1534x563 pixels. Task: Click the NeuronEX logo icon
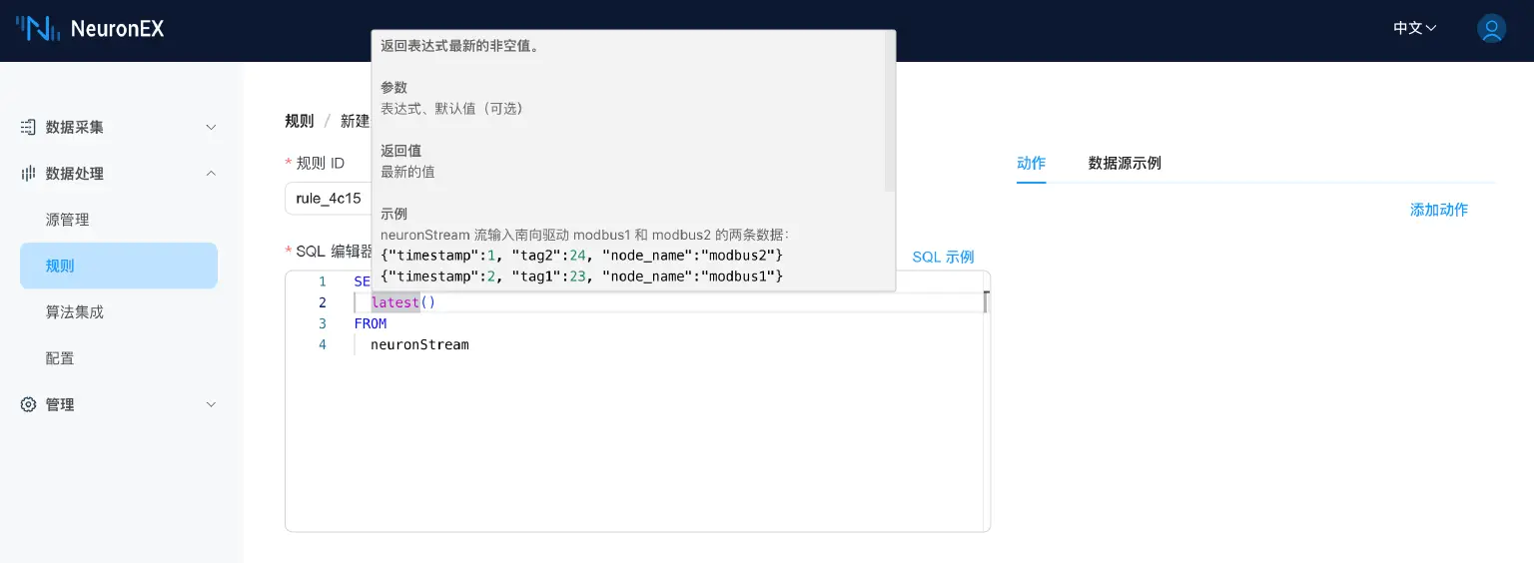click(x=37, y=28)
